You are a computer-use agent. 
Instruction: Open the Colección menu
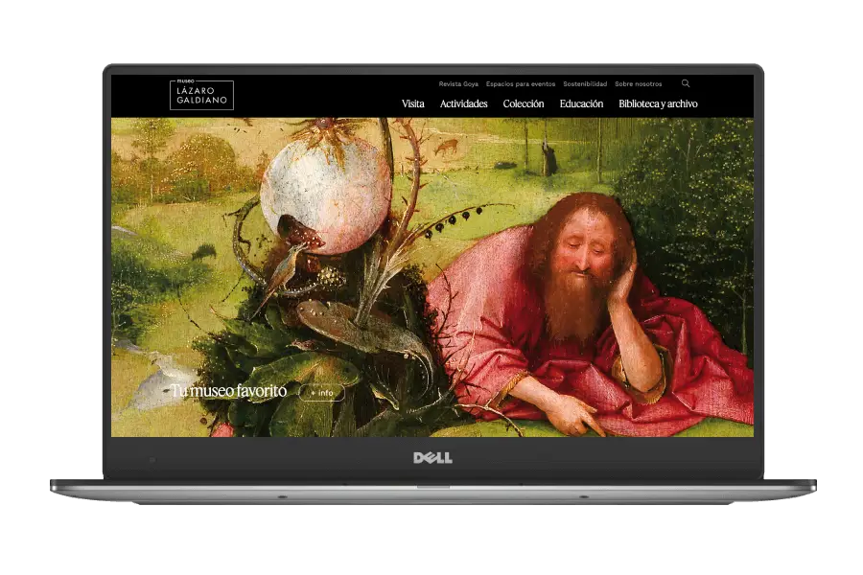pos(524,104)
